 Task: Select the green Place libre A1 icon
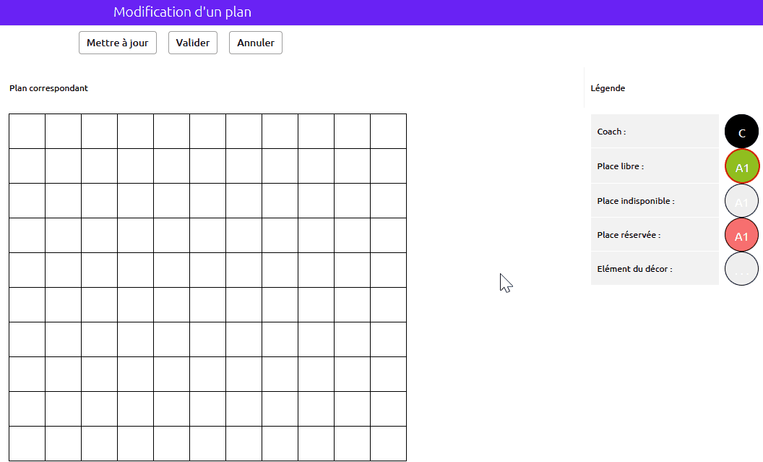coord(741,166)
